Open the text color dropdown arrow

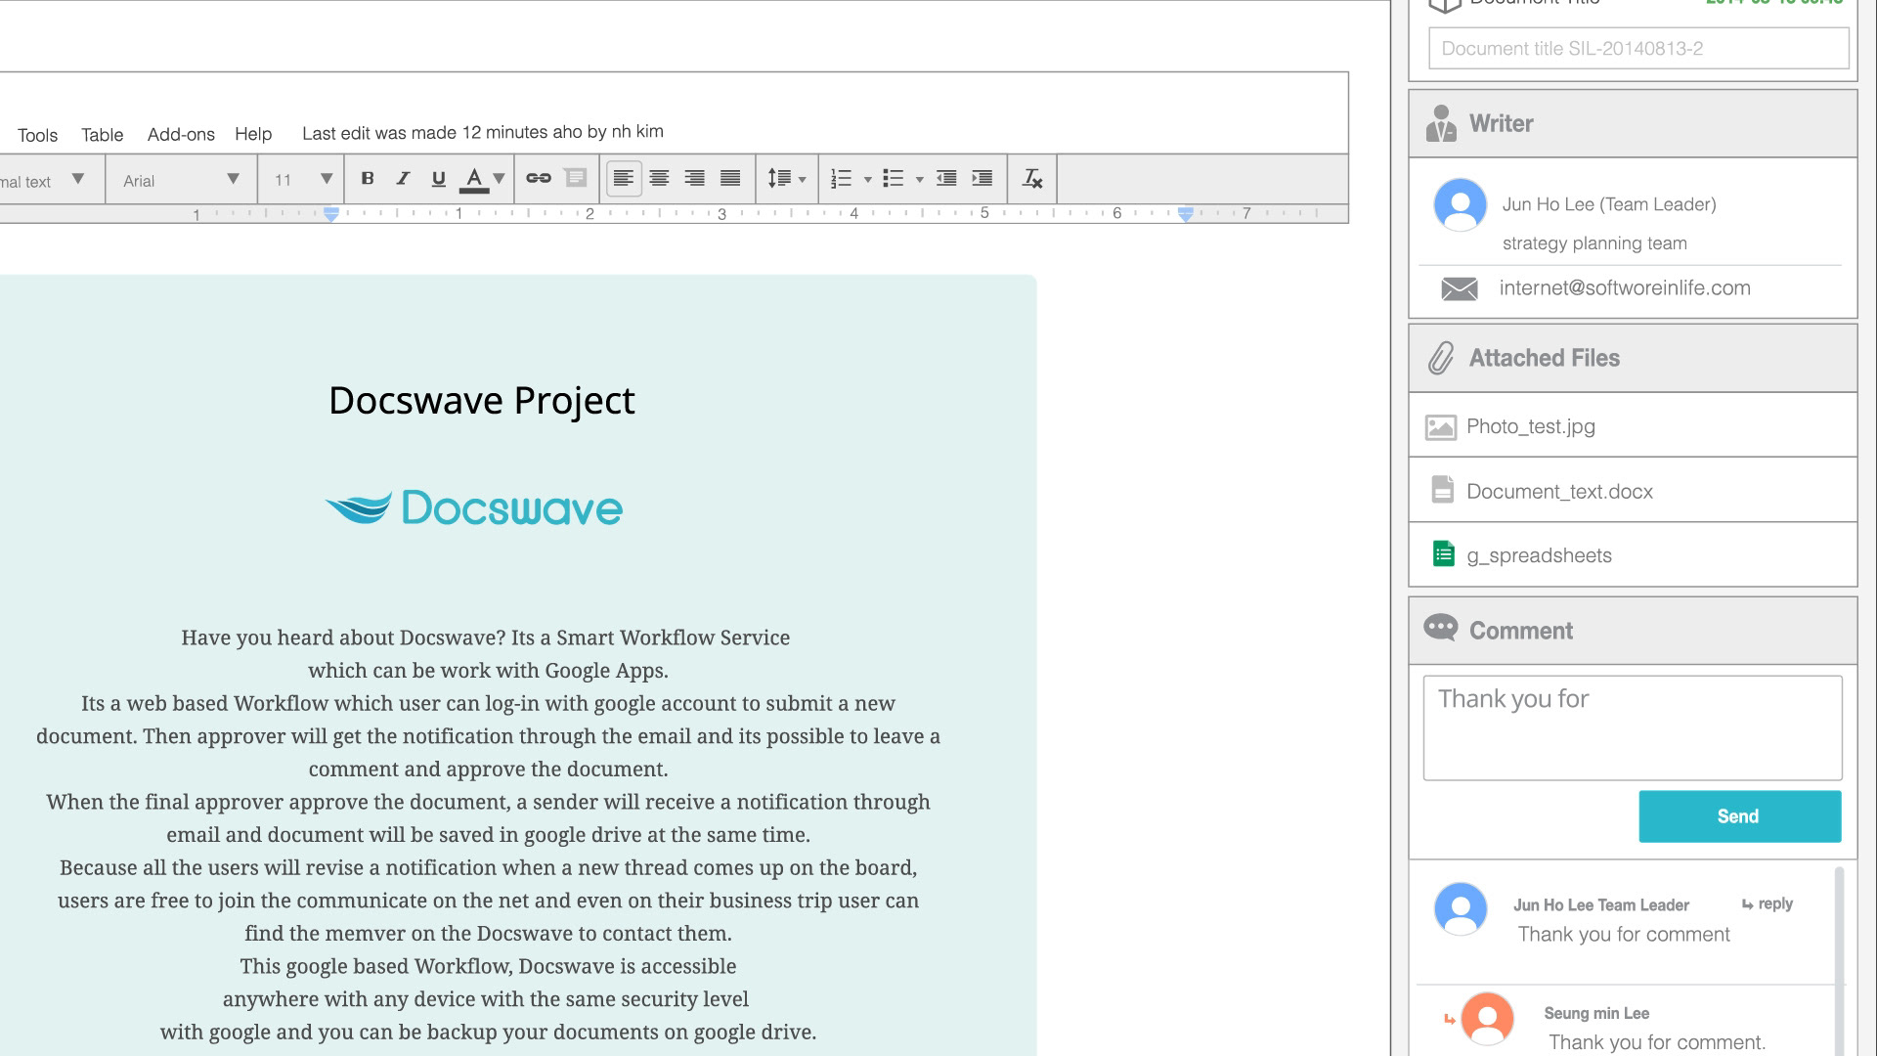(499, 179)
